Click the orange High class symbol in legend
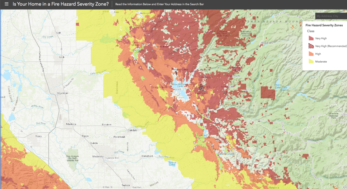This screenshot has width=347, height=189. click(312, 53)
